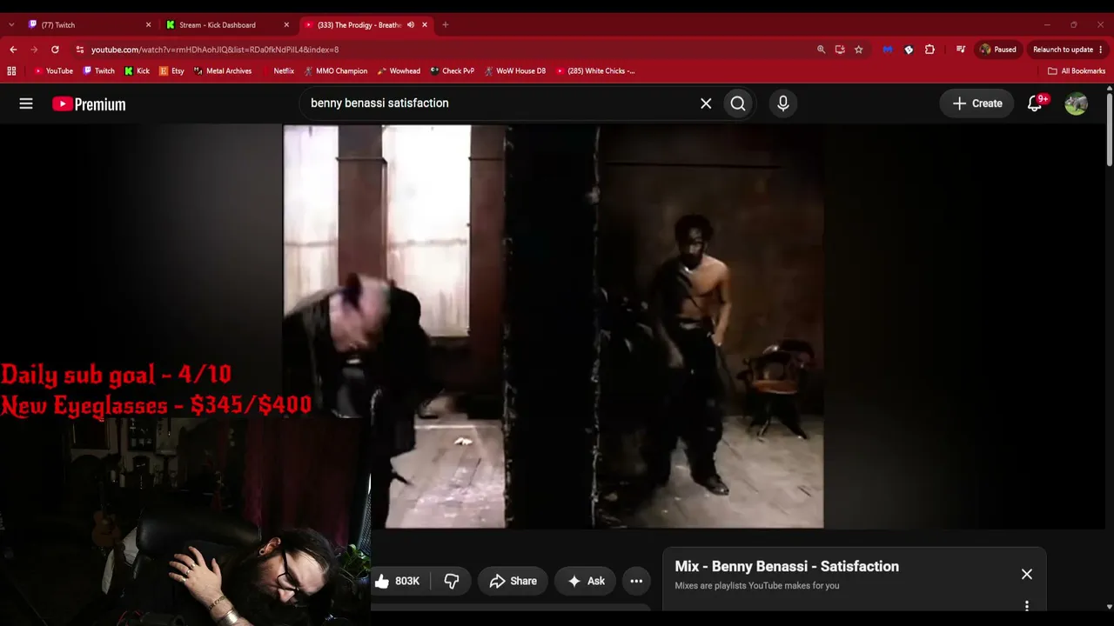
Task: Open the shield-shaped browser extension
Action: coord(909,50)
